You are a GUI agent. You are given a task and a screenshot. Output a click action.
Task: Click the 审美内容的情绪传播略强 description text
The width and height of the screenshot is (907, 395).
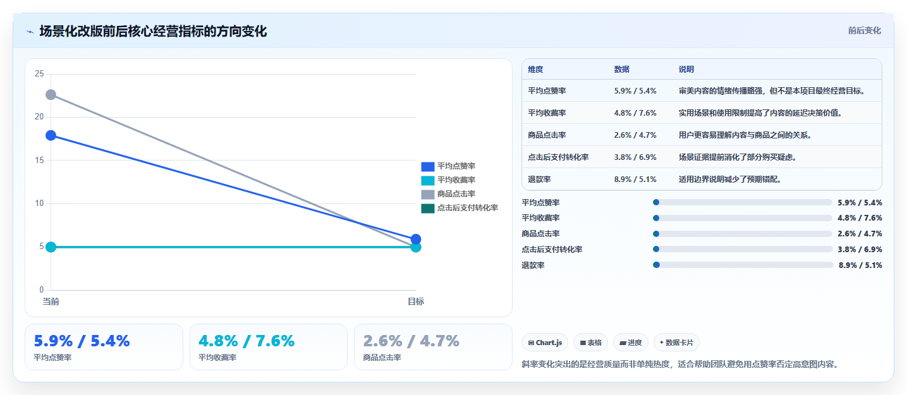tap(772, 91)
